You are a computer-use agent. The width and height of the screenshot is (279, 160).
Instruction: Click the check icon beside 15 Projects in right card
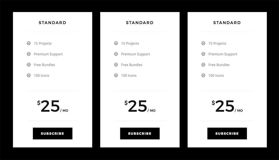click(x=203, y=43)
